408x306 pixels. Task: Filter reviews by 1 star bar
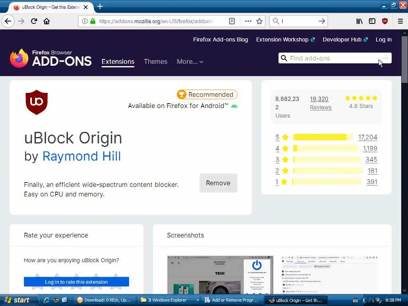click(x=327, y=182)
